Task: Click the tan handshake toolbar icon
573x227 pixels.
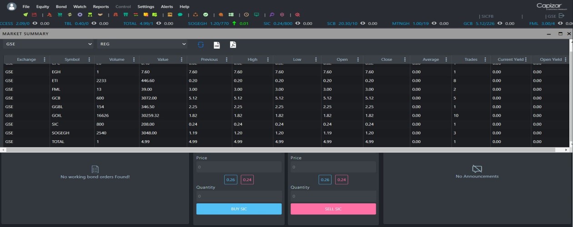Action: [100, 15]
